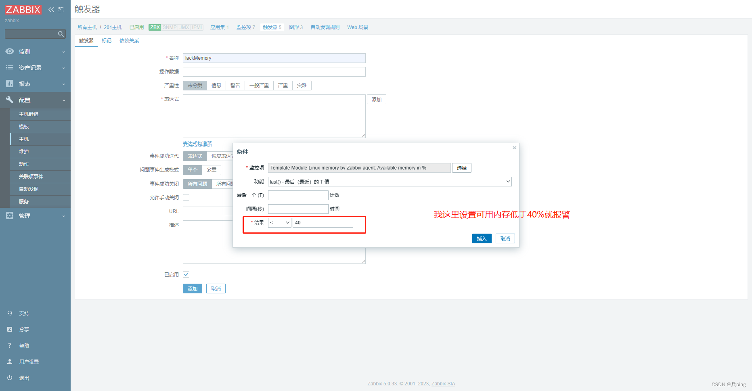Expand the 报表 menu chevron
The image size is (752, 391).
64,84
